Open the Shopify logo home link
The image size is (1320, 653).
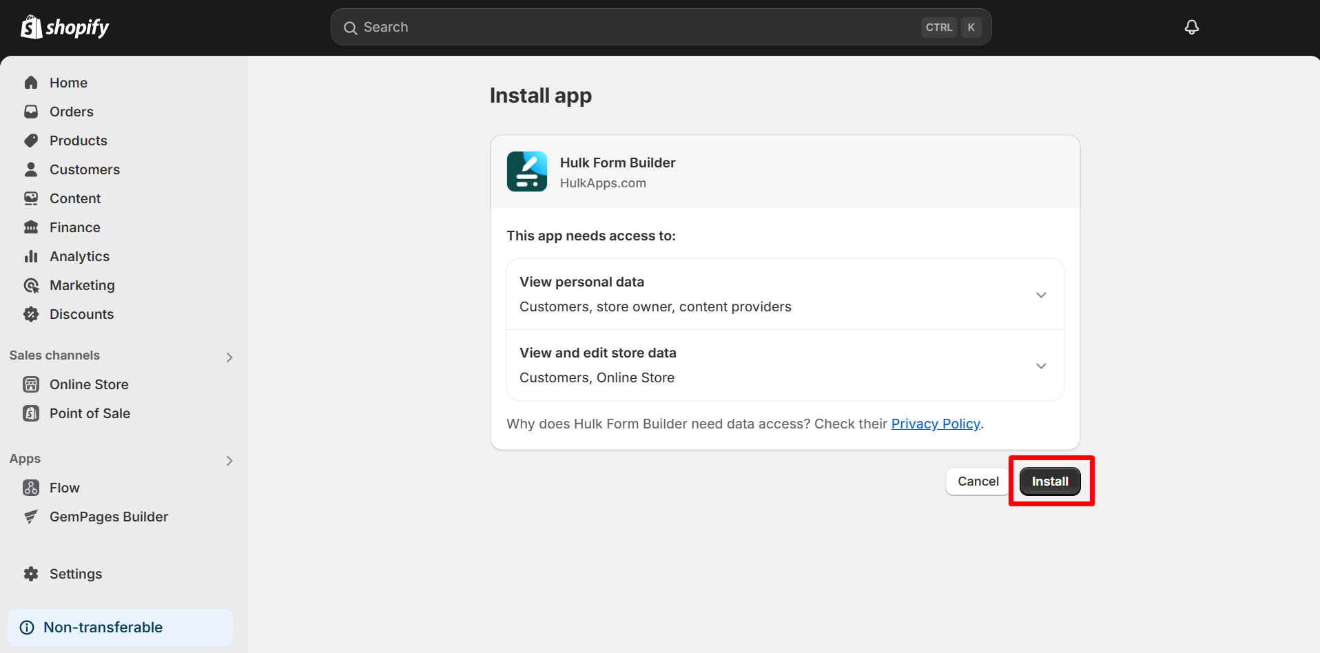(64, 27)
